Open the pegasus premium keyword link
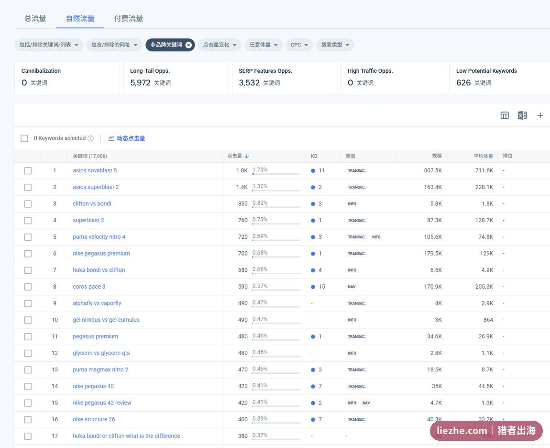Viewport: 550px width, 448px height. tap(95, 336)
